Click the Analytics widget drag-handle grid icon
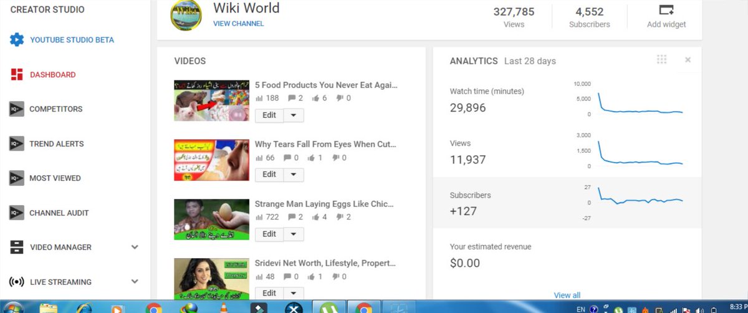 [662, 60]
